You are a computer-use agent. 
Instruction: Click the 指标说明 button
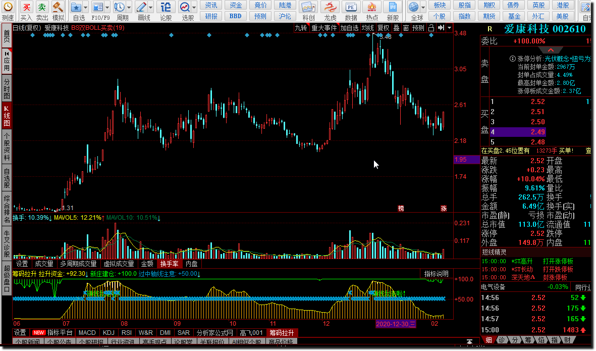437,274
